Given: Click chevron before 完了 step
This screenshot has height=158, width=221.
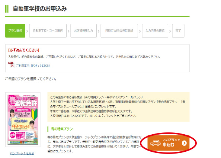Looking at the screenshot, I should (170, 31).
